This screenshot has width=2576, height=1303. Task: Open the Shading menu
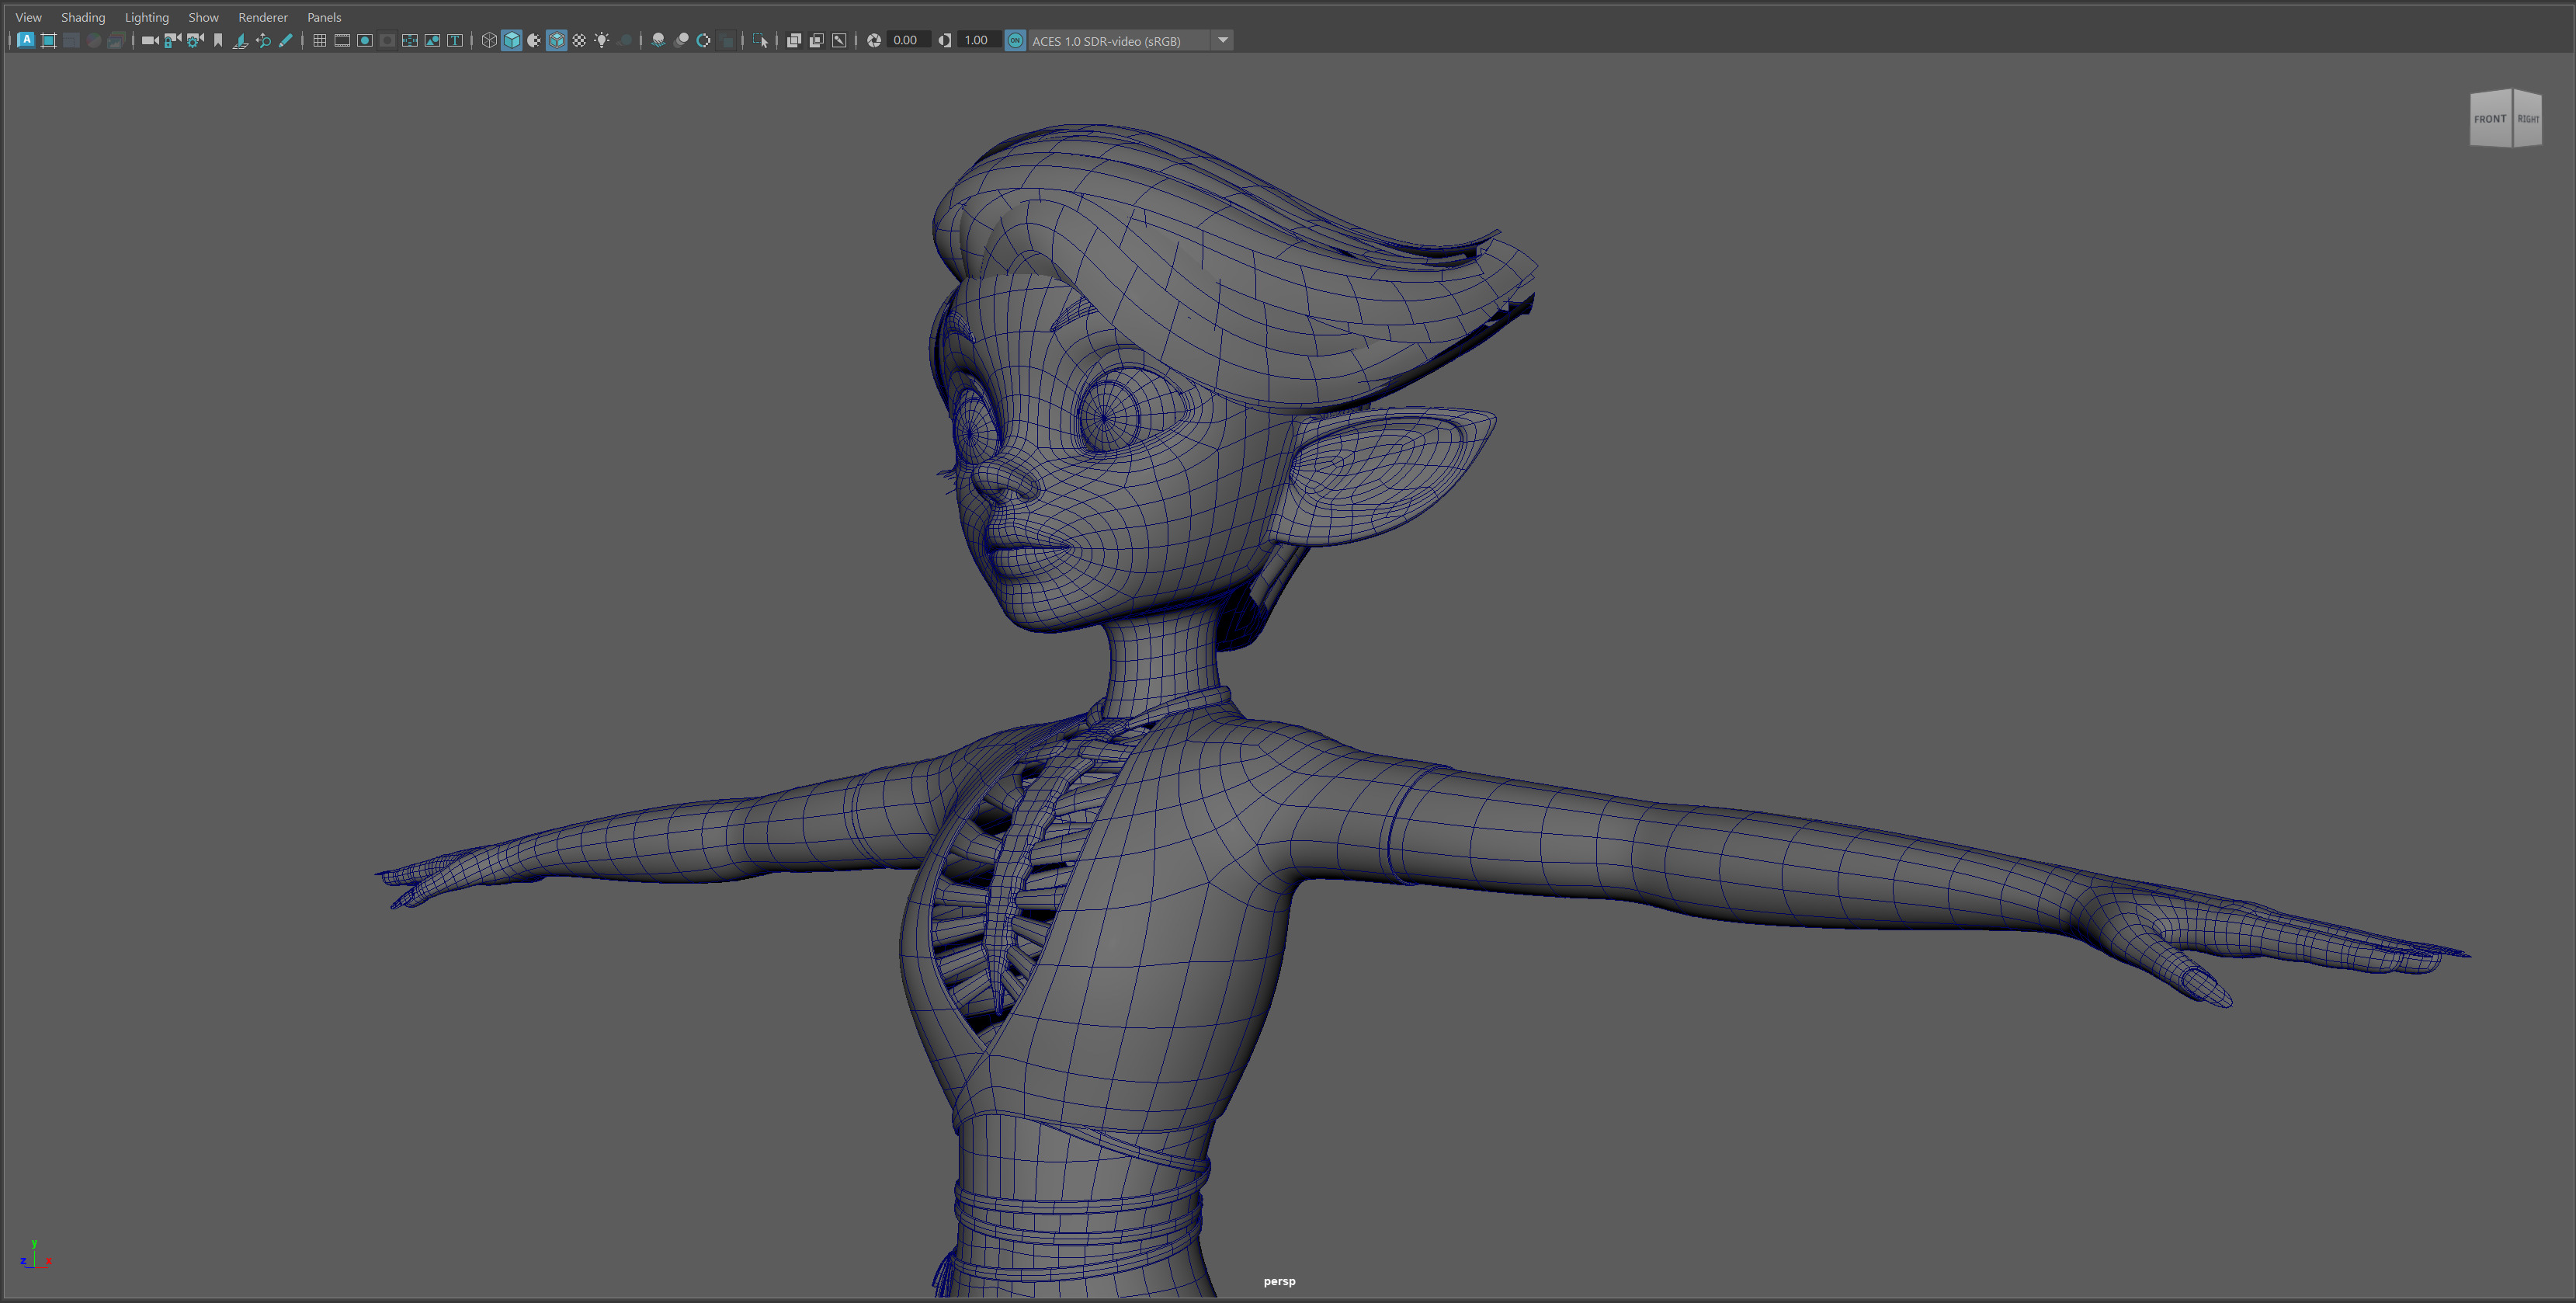tap(83, 17)
